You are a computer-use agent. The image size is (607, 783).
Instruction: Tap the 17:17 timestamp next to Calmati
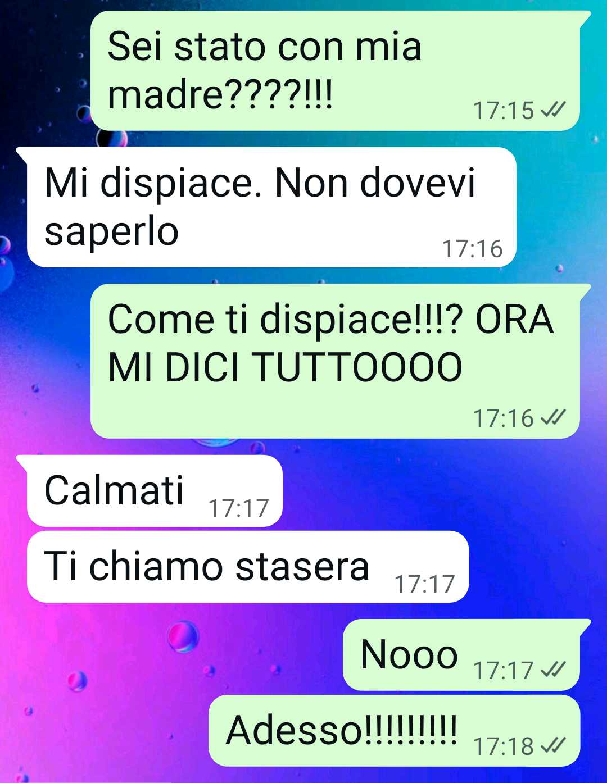[239, 508]
